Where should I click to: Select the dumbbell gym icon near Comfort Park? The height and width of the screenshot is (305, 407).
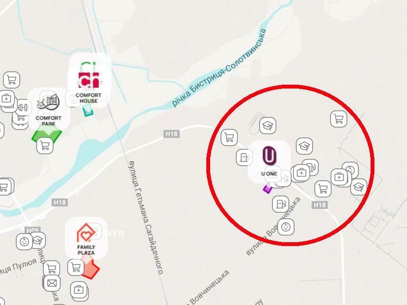click(23, 107)
